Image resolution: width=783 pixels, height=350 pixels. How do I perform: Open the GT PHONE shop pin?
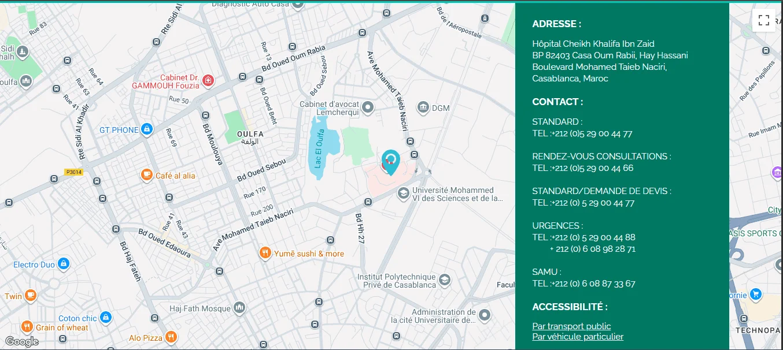coord(147,130)
